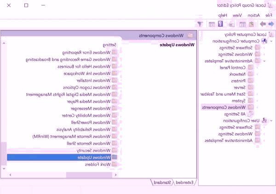This screenshot has width=276, height=194.
Task: Select Windows Components in the tree
Action: click(224, 107)
